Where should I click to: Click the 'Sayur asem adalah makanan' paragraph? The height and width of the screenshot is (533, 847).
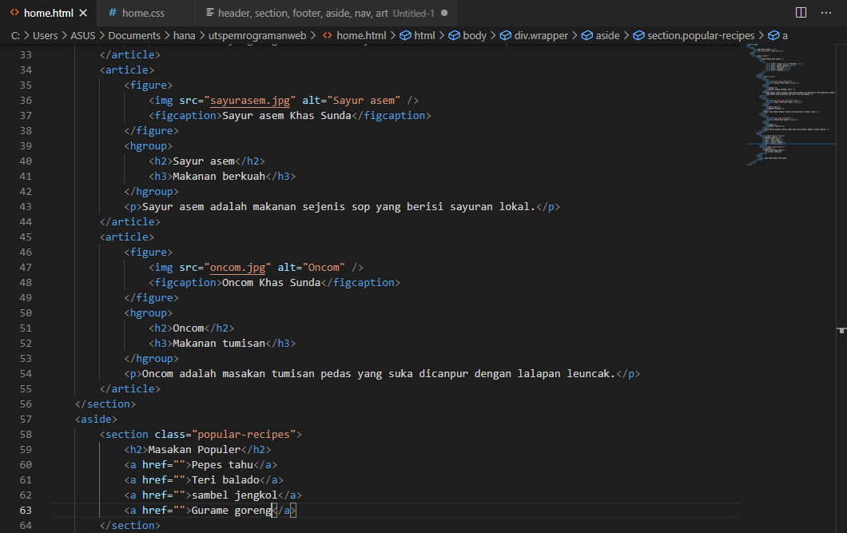(x=338, y=207)
